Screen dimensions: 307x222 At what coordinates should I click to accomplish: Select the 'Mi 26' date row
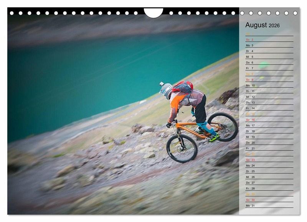point(269,177)
